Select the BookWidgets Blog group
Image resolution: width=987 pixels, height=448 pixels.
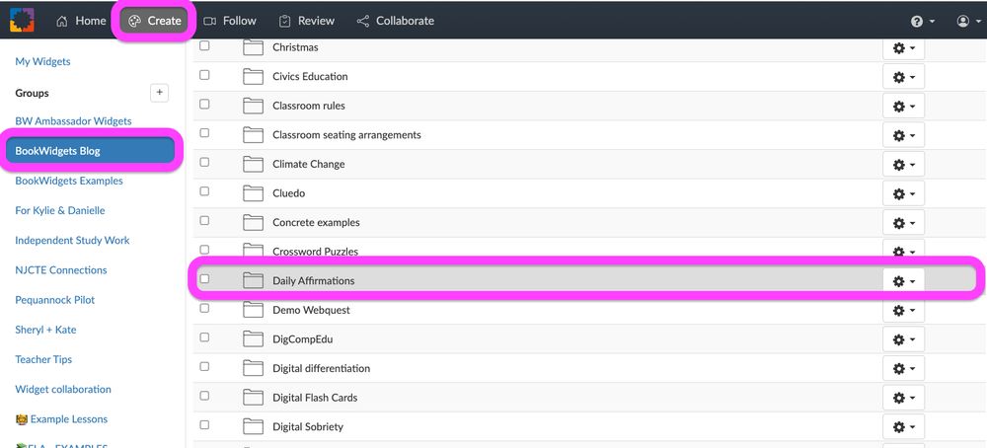point(91,151)
